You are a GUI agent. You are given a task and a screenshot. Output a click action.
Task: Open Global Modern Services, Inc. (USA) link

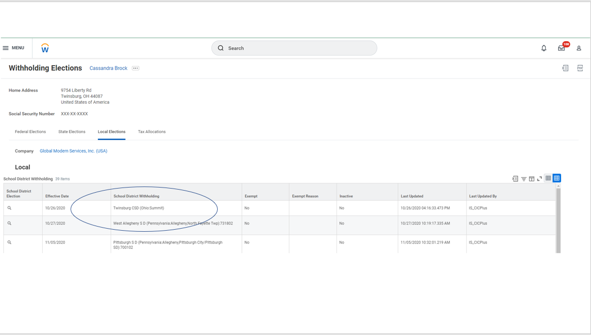73,151
